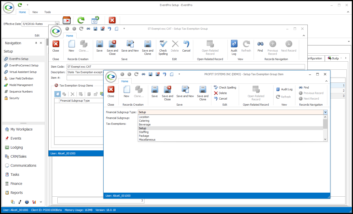This screenshot has height=214, width=353.
Task: Click New record in Group Item ribbon
Action: (127, 92)
